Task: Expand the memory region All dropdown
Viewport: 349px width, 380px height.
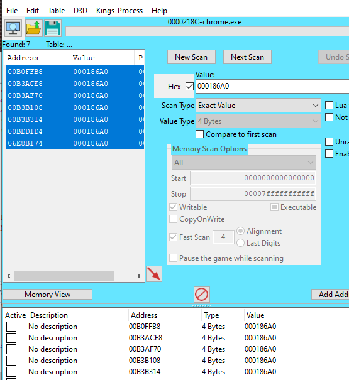Action: coord(243,163)
